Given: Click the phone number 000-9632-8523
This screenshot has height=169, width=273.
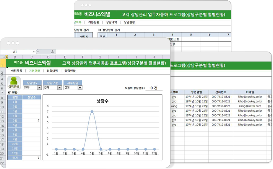Looking at the screenshot, I should 221,106.
